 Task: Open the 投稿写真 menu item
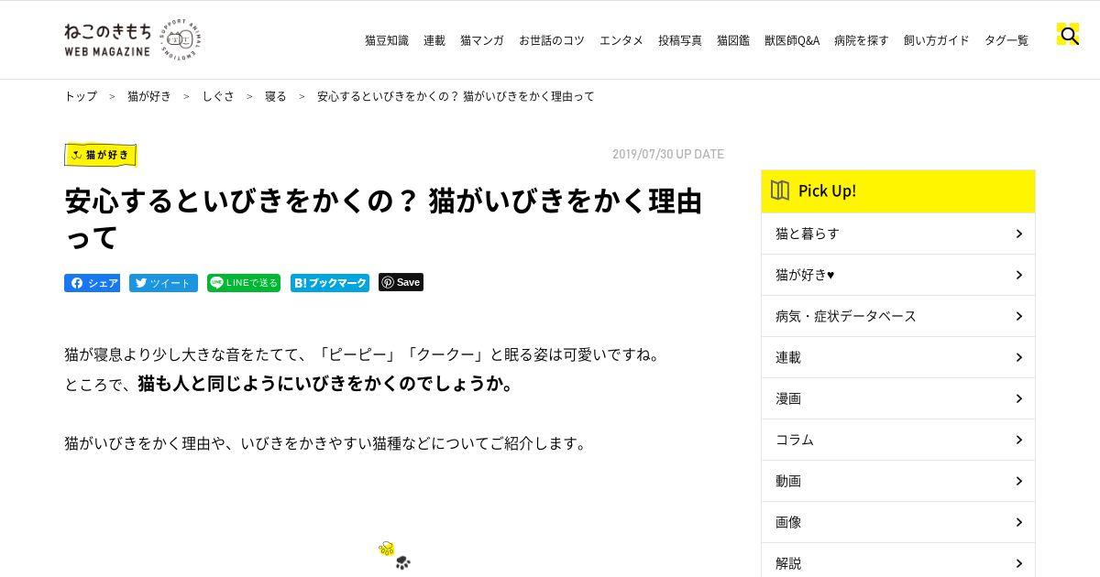click(680, 40)
